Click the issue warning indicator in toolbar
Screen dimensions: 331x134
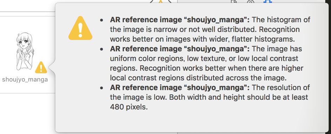(x=161, y=2)
